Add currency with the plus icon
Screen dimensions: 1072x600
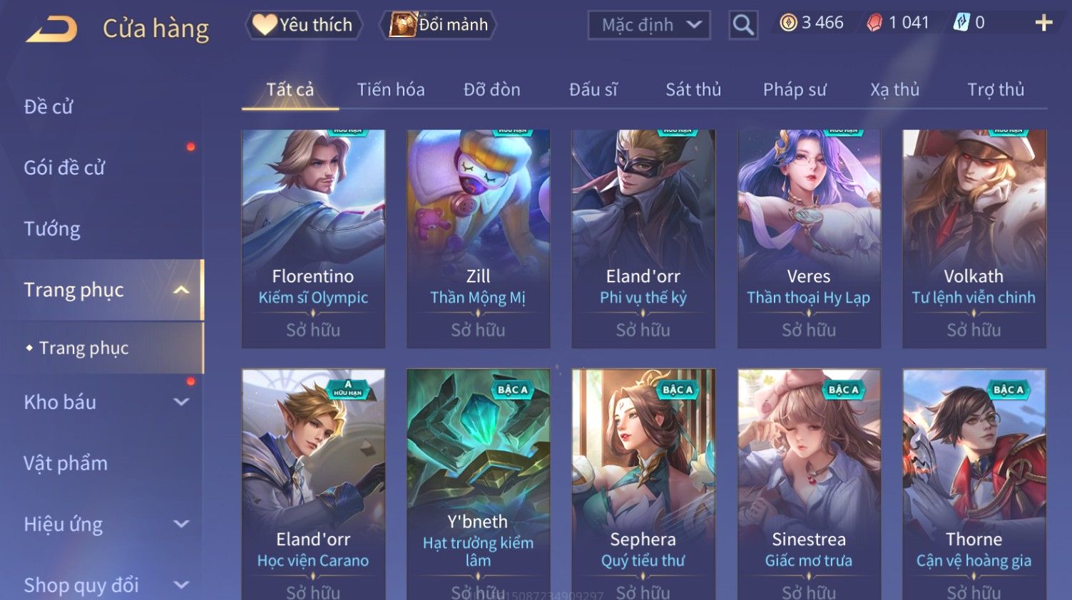(1043, 23)
